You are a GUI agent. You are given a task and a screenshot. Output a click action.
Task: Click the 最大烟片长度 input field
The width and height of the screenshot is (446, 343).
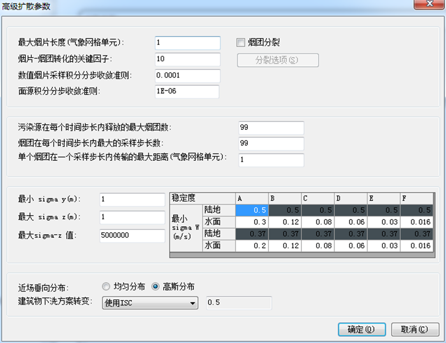tap(187, 43)
